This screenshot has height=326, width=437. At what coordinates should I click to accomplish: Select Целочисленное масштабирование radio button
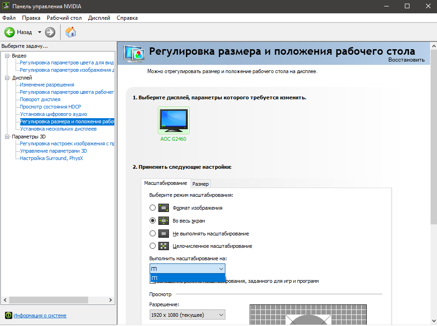152,246
